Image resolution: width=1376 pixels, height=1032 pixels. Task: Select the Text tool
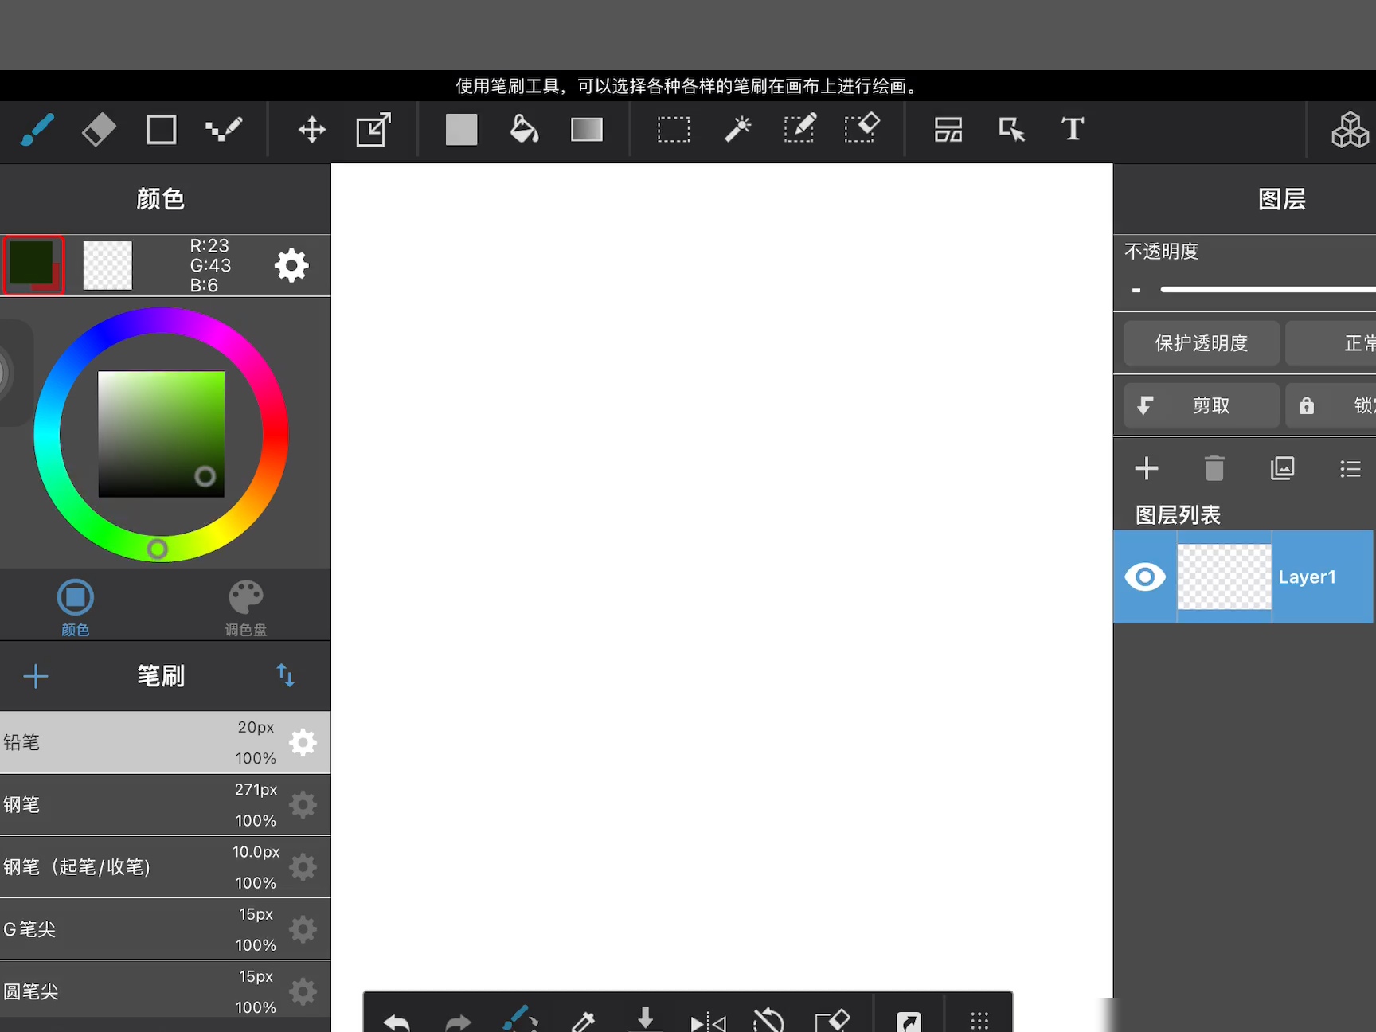tap(1073, 130)
